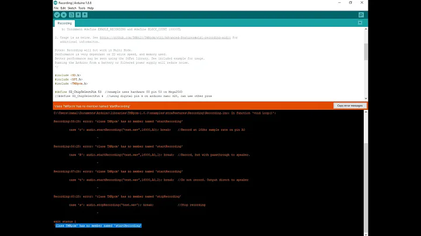Open the Serial Monitor icon

tap(361, 15)
